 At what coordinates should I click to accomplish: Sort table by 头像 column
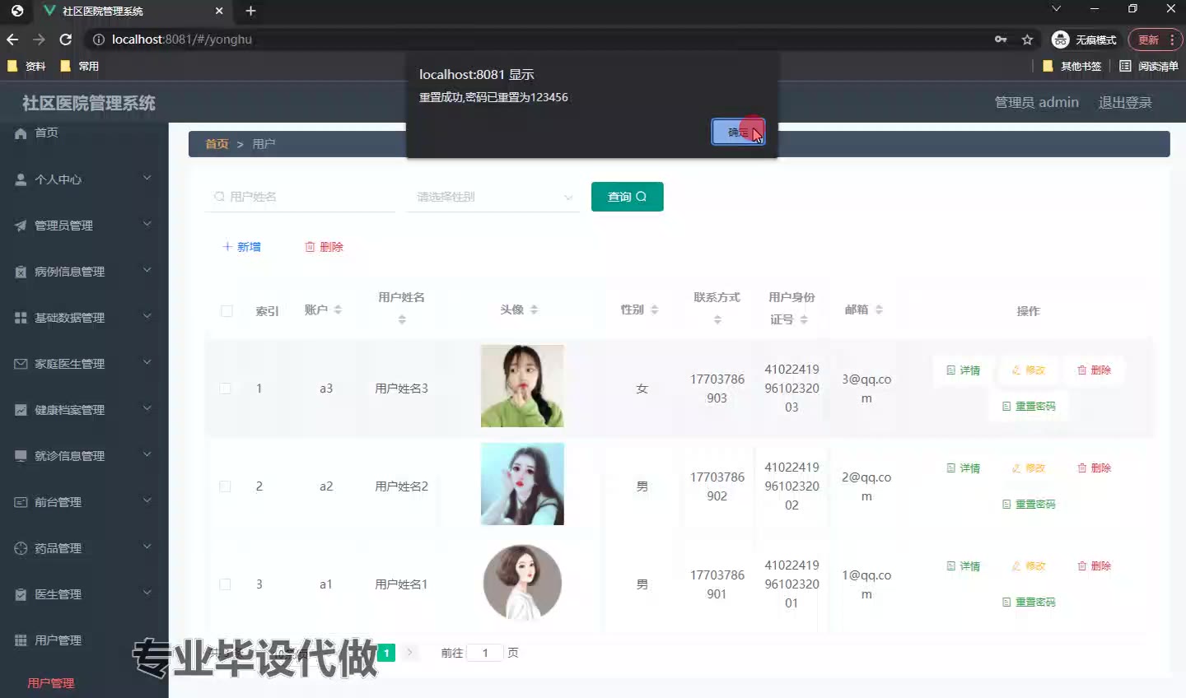tap(534, 310)
